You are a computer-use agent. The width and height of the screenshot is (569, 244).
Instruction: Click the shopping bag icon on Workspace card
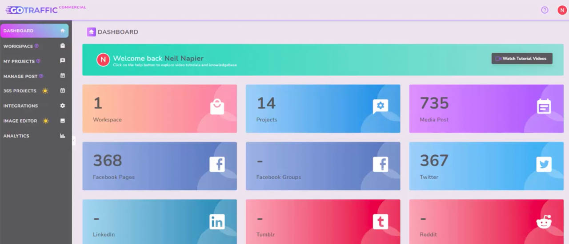(x=217, y=107)
